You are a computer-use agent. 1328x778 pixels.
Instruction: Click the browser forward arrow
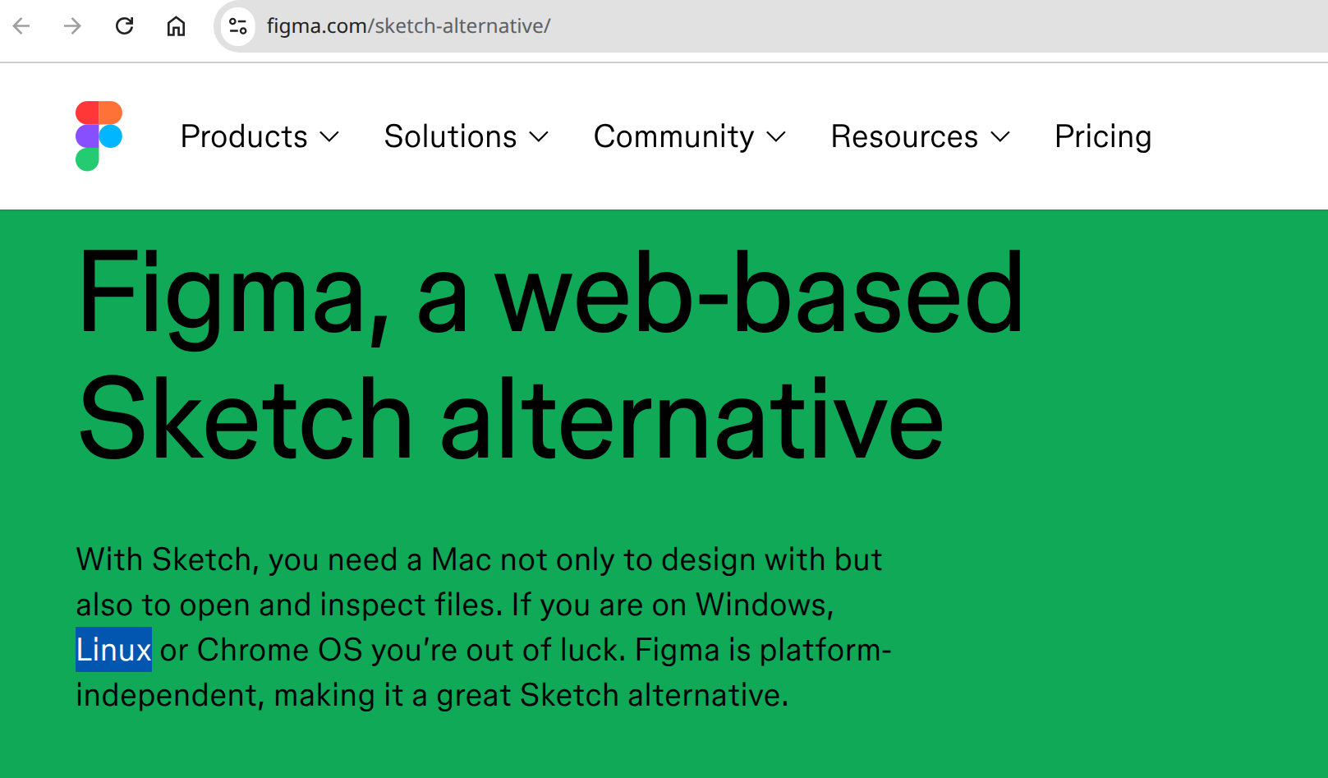[73, 26]
